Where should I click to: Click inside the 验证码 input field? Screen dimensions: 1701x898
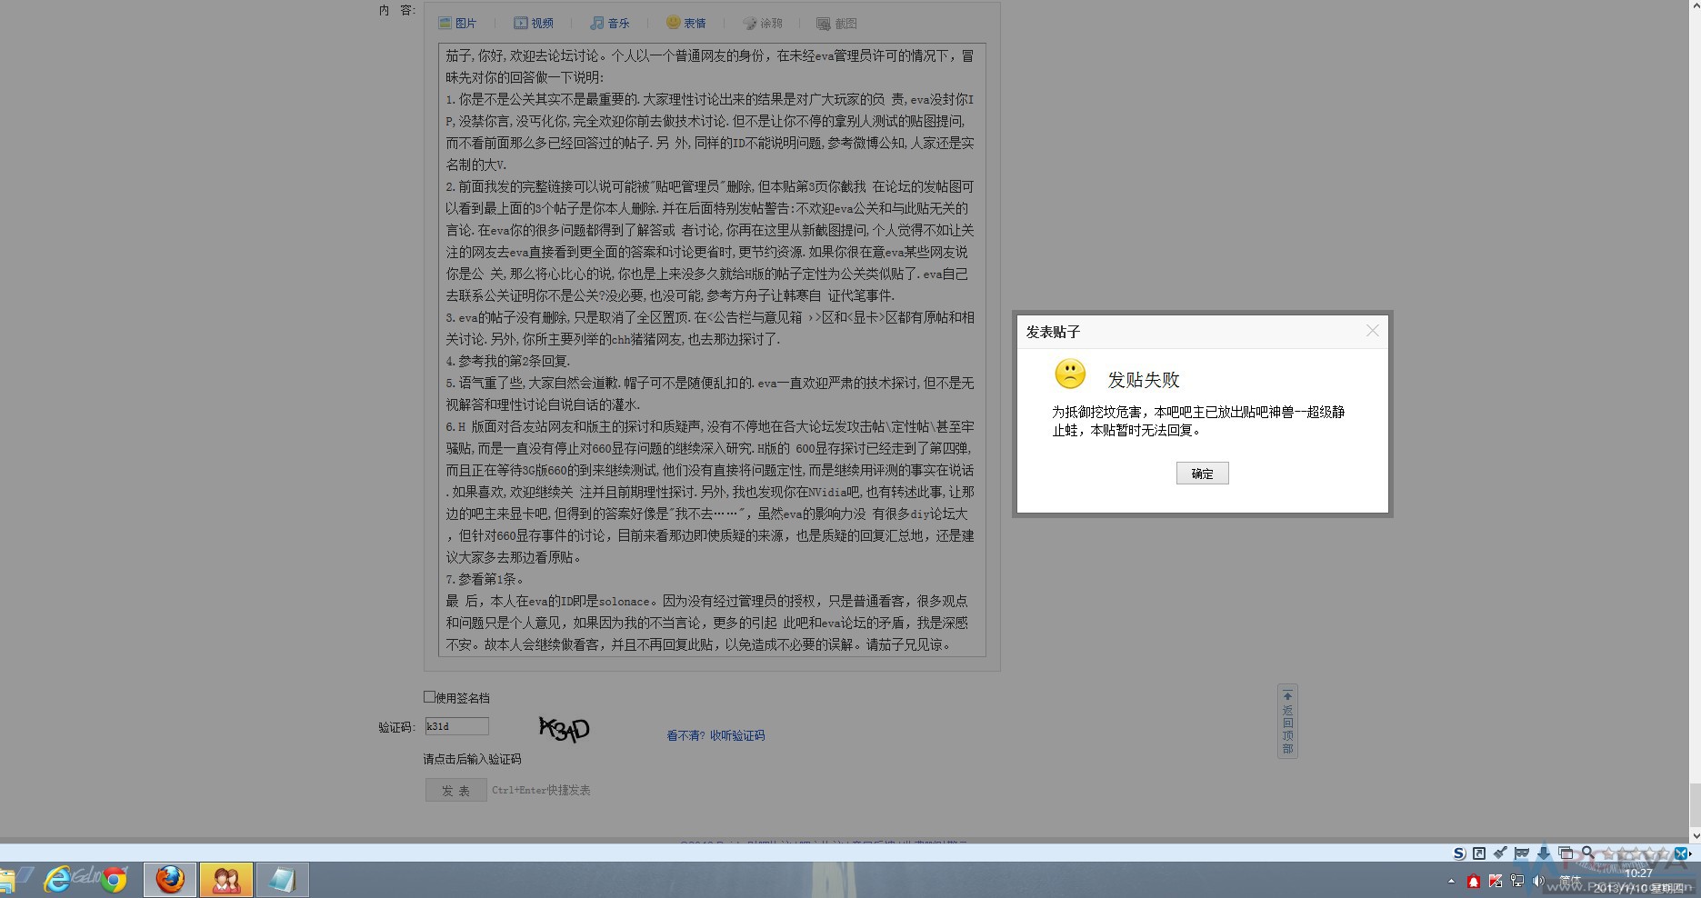(x=456, y=726)
